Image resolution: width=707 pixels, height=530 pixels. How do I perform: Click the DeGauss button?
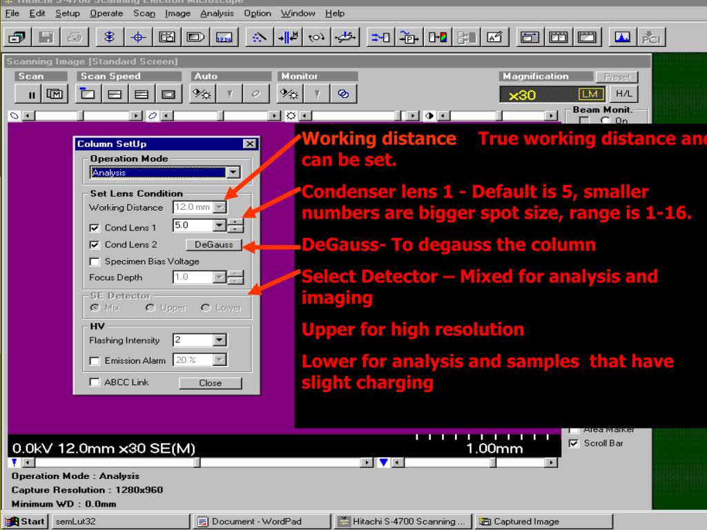click(214, 245)
